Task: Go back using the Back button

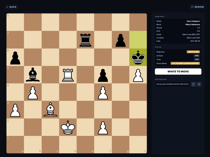Action: (11, 7)
